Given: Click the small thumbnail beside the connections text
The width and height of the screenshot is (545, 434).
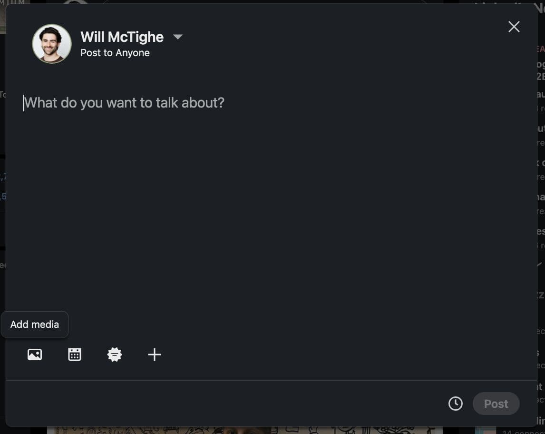Looking at the screenshot, I should tap(486, 430).
